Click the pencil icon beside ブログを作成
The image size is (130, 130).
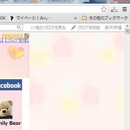click(x=73, y=28)
